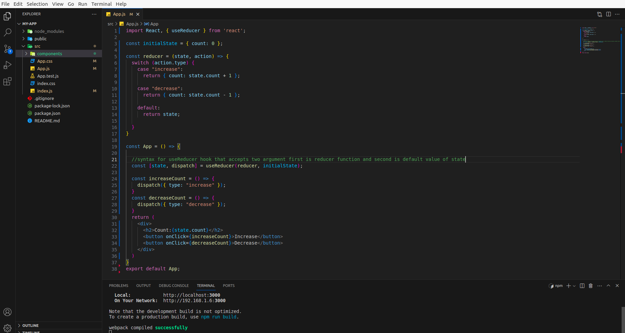This screenshot has width=625, height=333.
Task: Open the Search view in activity bar
Action: pyautogui.click(x=7, y=33)
